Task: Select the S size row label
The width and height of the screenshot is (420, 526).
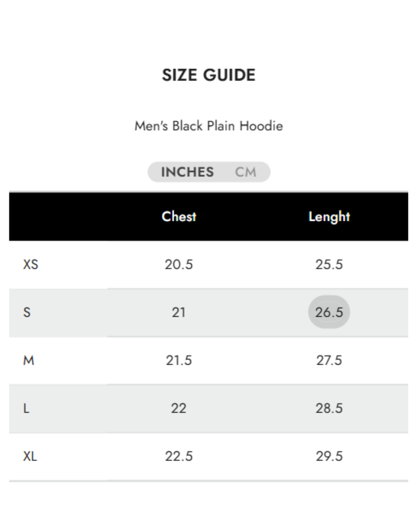Action: click(27, 312)
